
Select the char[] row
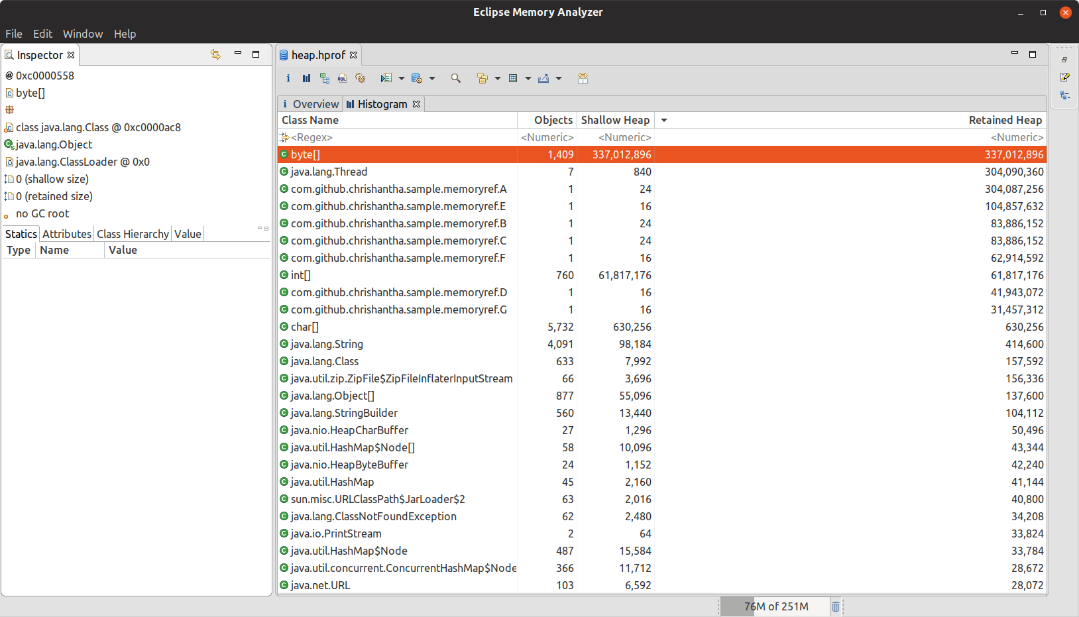662,327
